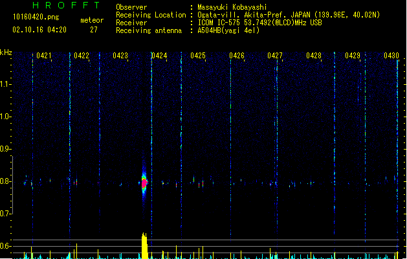Image resolution: width=407 pixels, height=259 pixels.
Task: Click the 0424 time marker
Action: [x=159, y=56]
